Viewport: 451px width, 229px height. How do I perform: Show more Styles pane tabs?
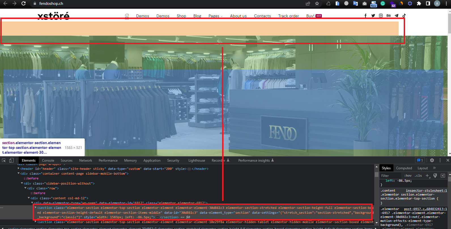tap(434, 168)
